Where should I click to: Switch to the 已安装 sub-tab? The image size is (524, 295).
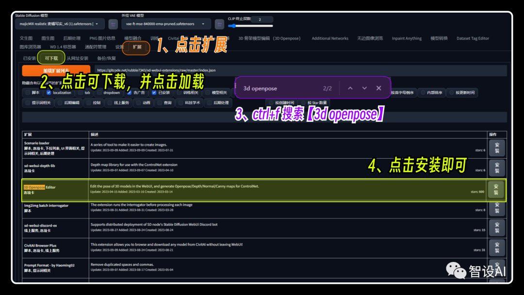click(30, 58)
